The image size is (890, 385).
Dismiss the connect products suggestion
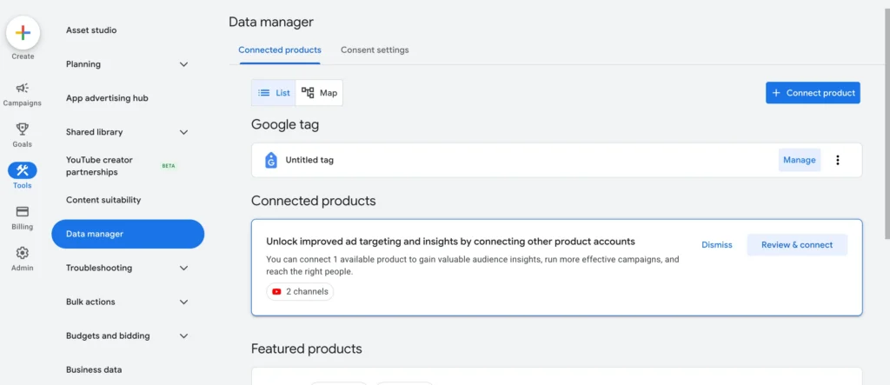coord(717,245)
